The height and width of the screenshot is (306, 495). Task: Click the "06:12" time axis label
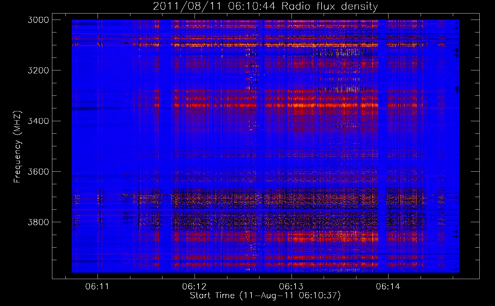pyautogui.click(x=194, y=287)
